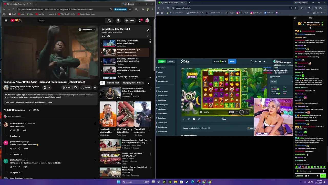The image size is (328, 185).
Task: Start YouTube voice search with microphone
Action: click(118, 20)
